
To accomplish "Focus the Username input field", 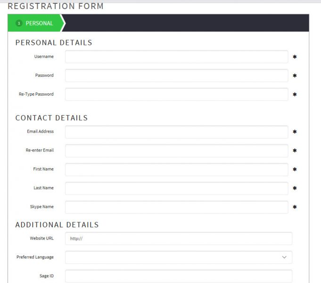I will pos(177,57).
